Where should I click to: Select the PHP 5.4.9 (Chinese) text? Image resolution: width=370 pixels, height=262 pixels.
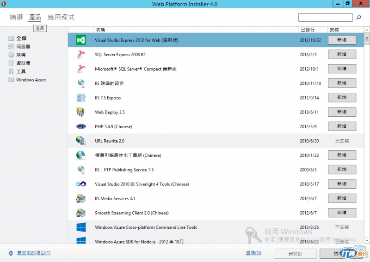tap(113, 127)
